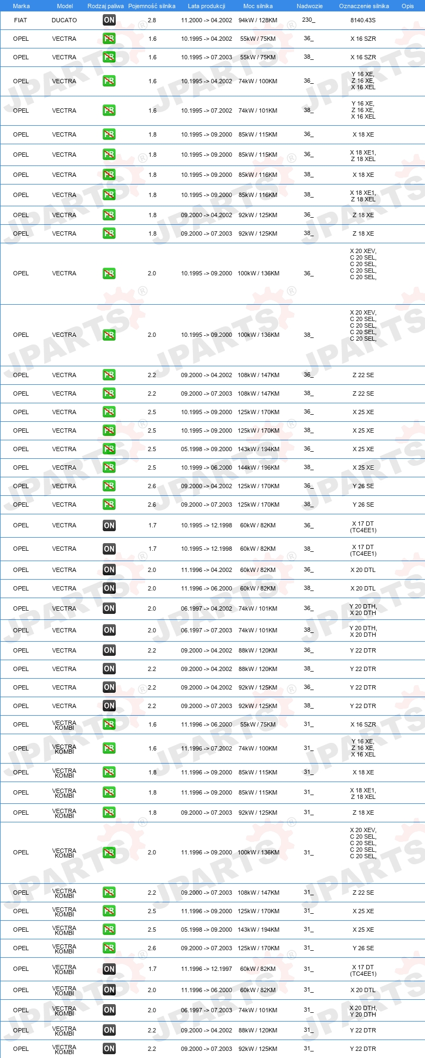The image size is (425, 1058).
Task: Click ON icon in Vectra Kombi X 20 DTL row
Action: click(109, 990)
